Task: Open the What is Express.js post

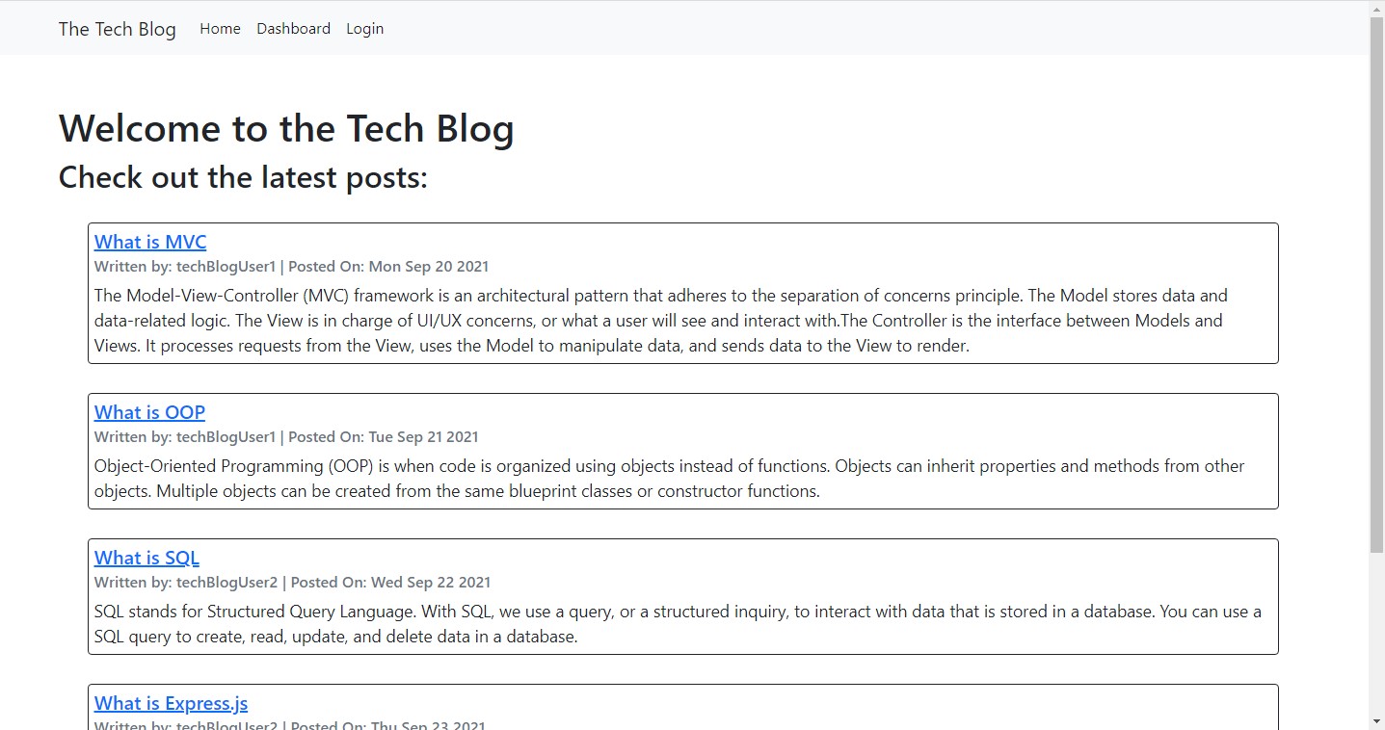Action: (x=170, y=703)
